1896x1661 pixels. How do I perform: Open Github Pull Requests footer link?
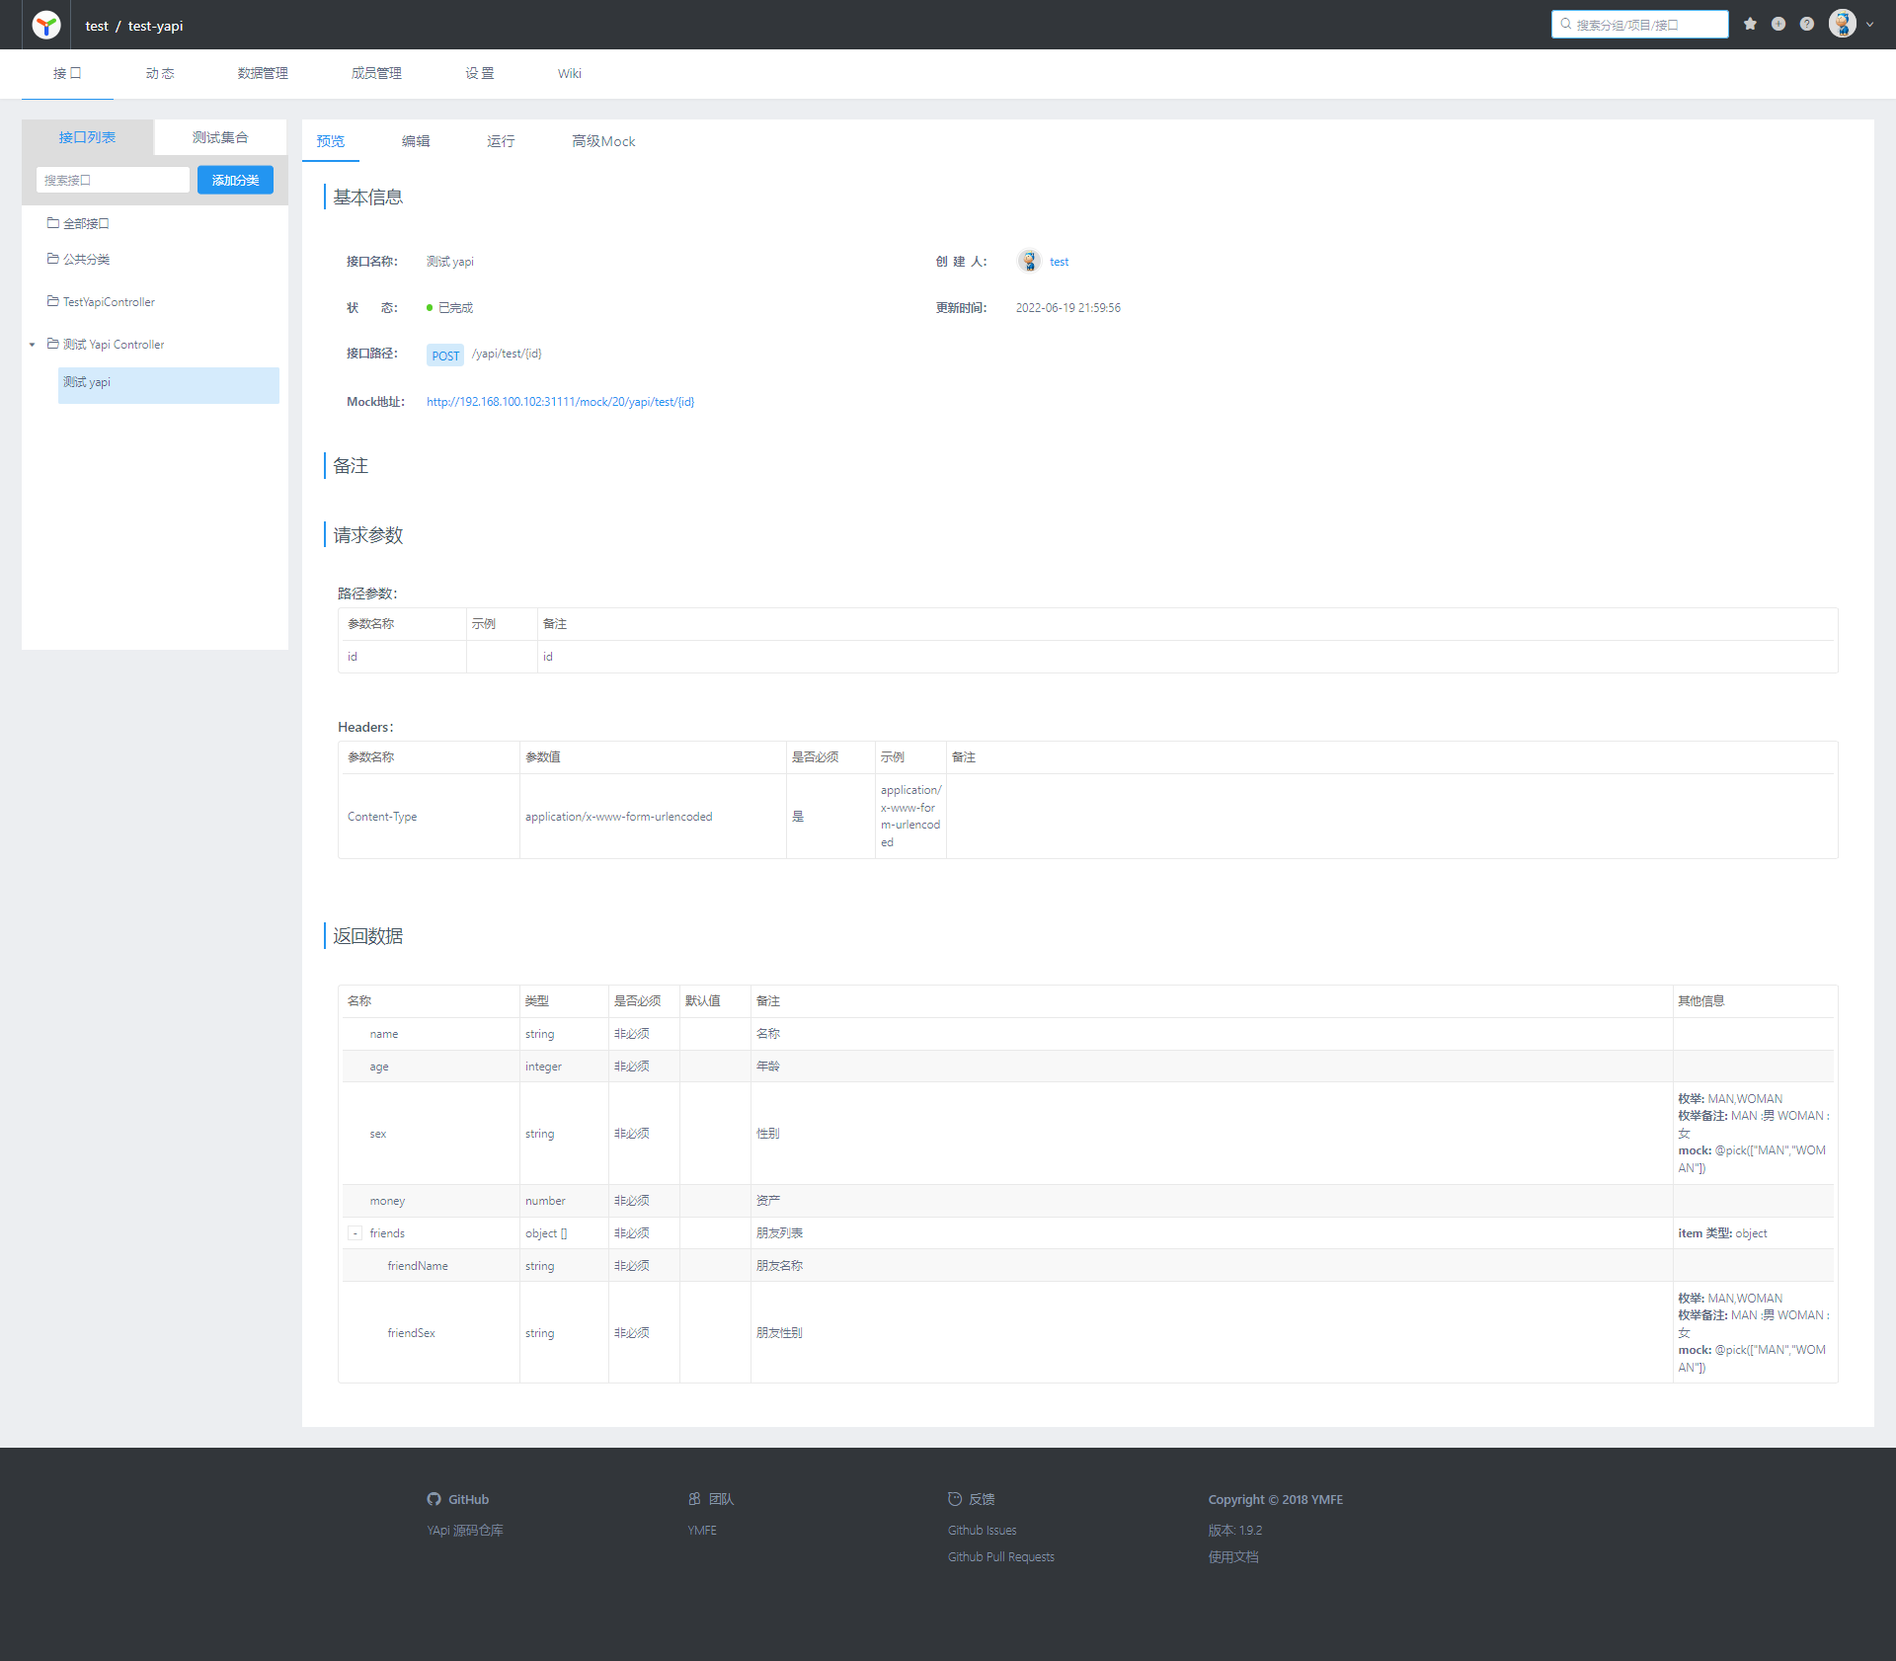coord(1000,1557)
